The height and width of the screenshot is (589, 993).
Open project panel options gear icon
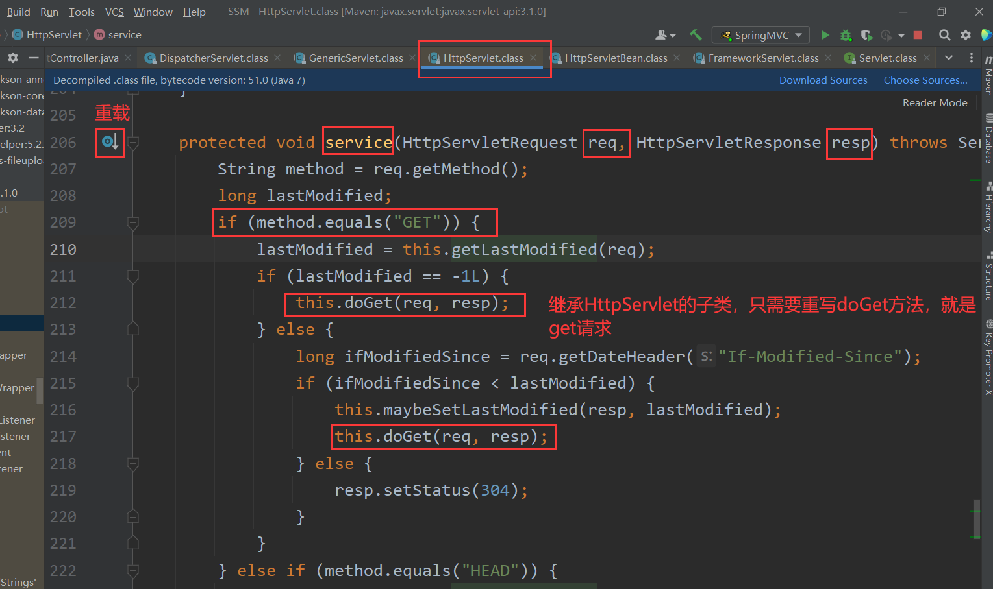(13, 58)
